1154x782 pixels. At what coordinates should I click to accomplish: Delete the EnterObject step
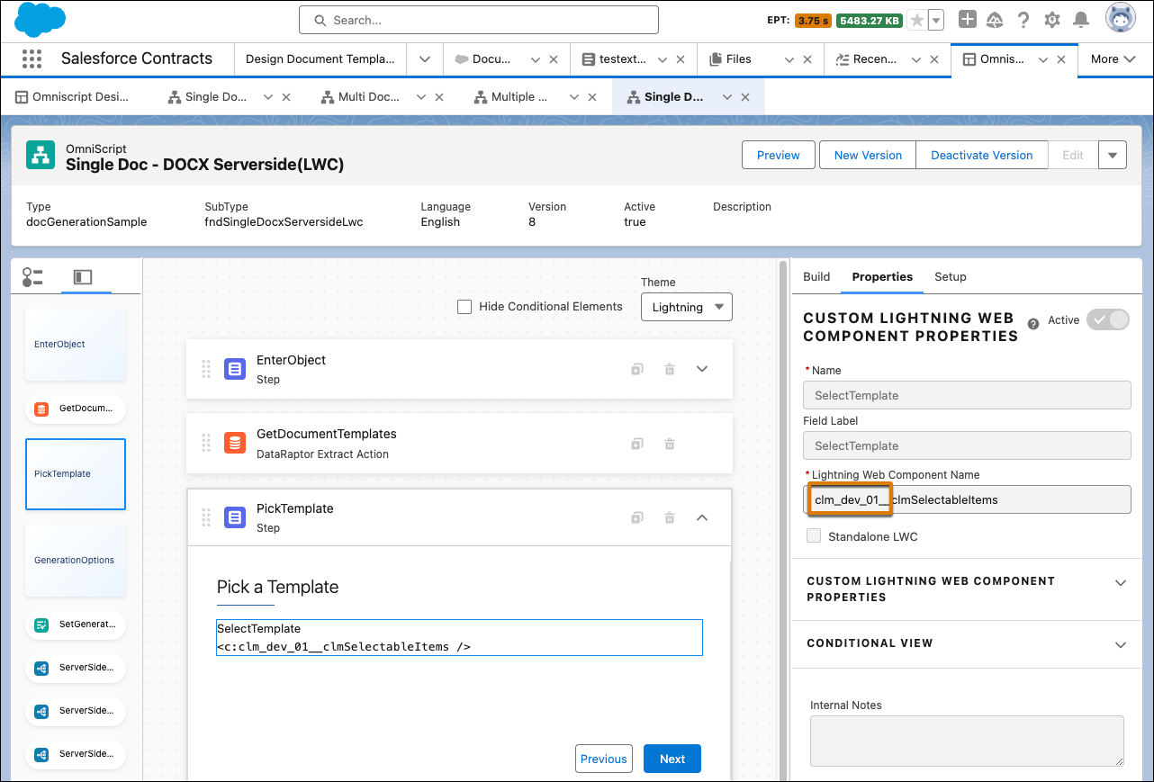(x=670, y=369)
